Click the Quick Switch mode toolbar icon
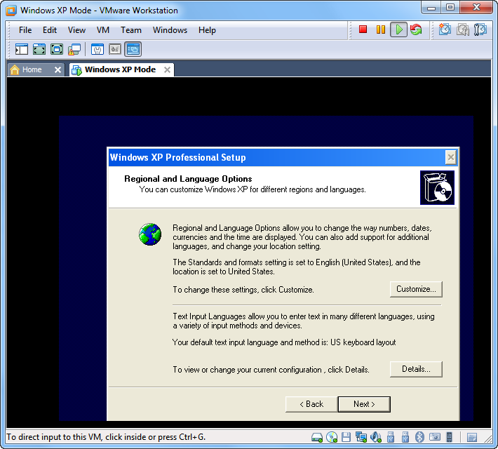498x449 pixels. pos(39,49)
